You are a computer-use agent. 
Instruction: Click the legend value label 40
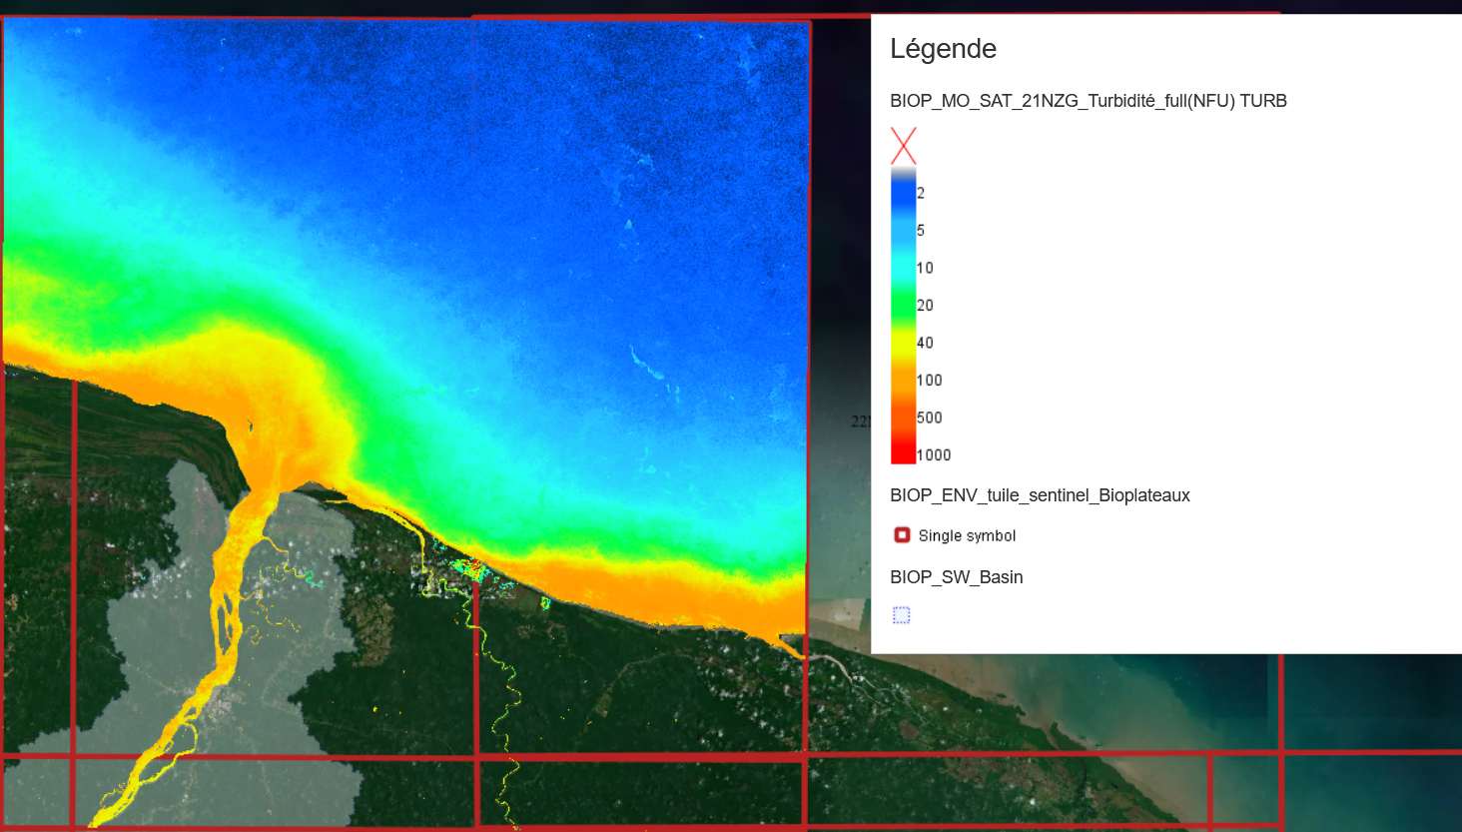point(925,343)
